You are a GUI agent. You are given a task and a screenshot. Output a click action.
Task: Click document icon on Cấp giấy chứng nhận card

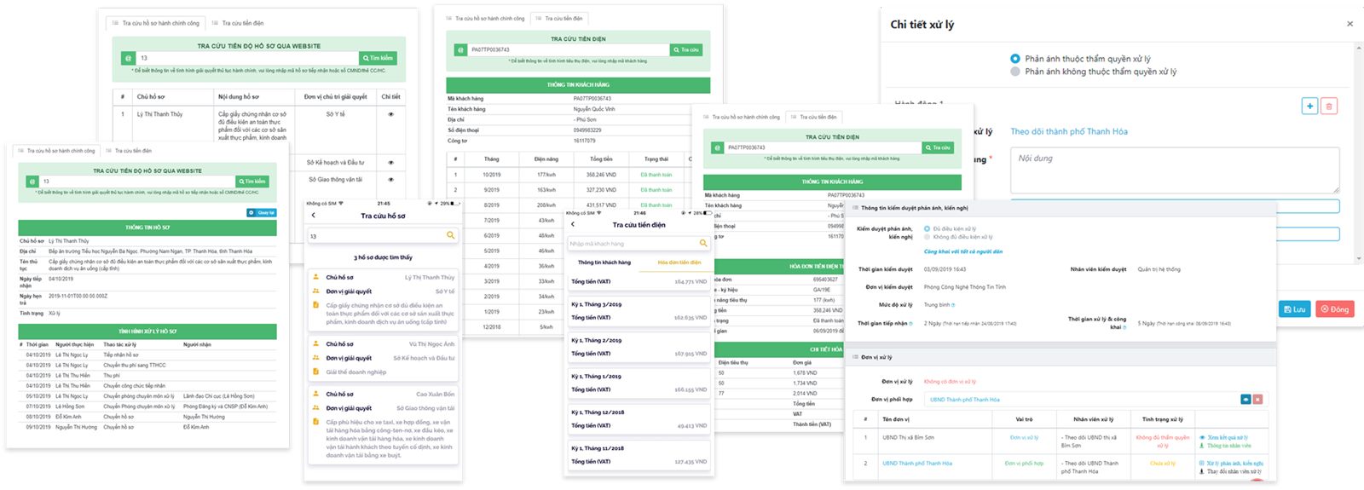[316, 305]
